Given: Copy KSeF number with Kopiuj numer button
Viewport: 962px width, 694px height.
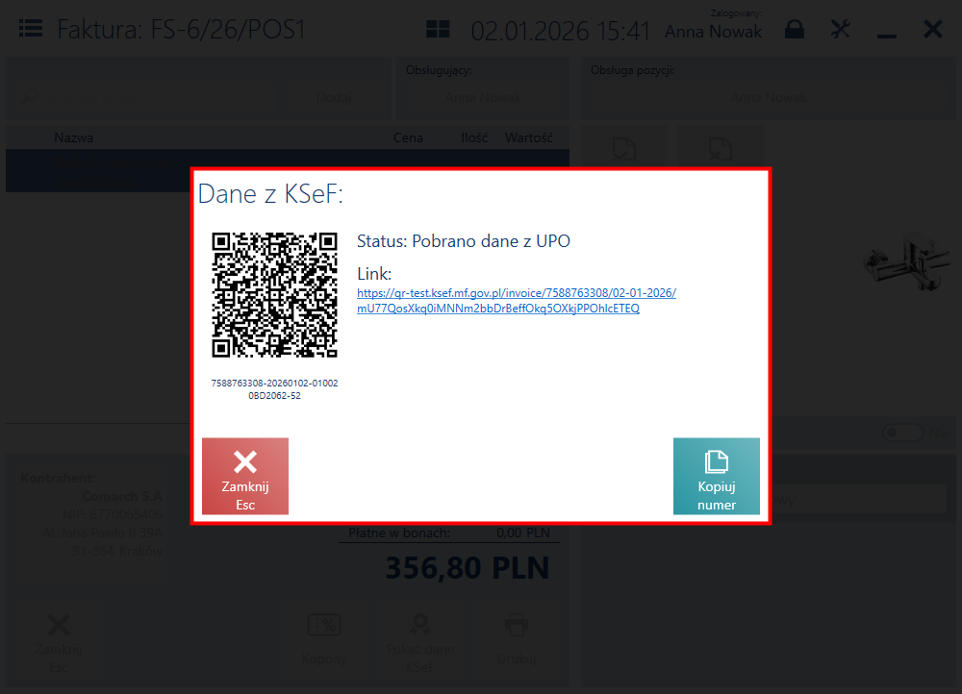Looking at the screenshot, I should tap(716, 476).
